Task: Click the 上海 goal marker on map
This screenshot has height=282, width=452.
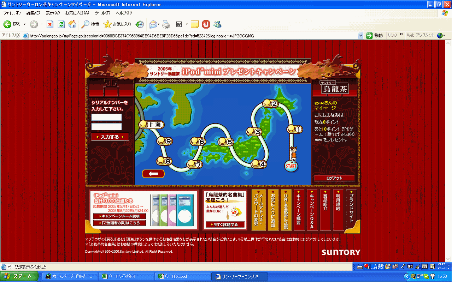Action: click(x=152, y=124)
